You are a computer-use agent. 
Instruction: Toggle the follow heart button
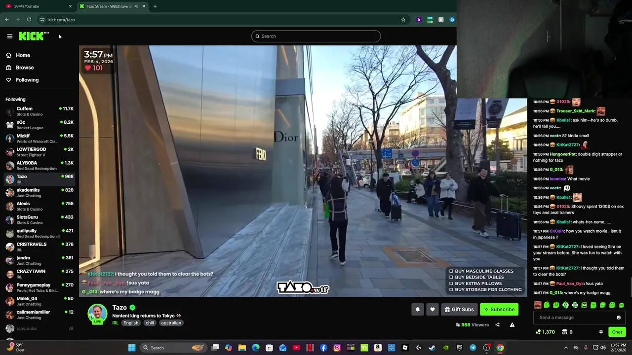pos(433,309)
